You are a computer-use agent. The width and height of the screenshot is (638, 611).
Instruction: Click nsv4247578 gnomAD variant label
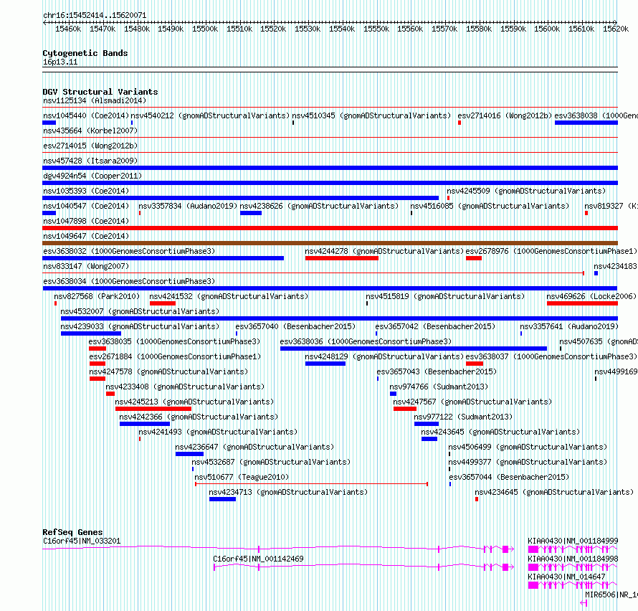[x=168, y=371]
